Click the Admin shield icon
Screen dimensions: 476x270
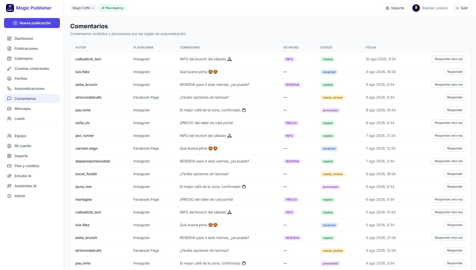click(x=9, y=196)
